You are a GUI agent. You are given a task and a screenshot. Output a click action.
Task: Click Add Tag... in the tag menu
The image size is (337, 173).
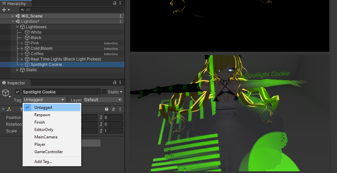point(52,162)
